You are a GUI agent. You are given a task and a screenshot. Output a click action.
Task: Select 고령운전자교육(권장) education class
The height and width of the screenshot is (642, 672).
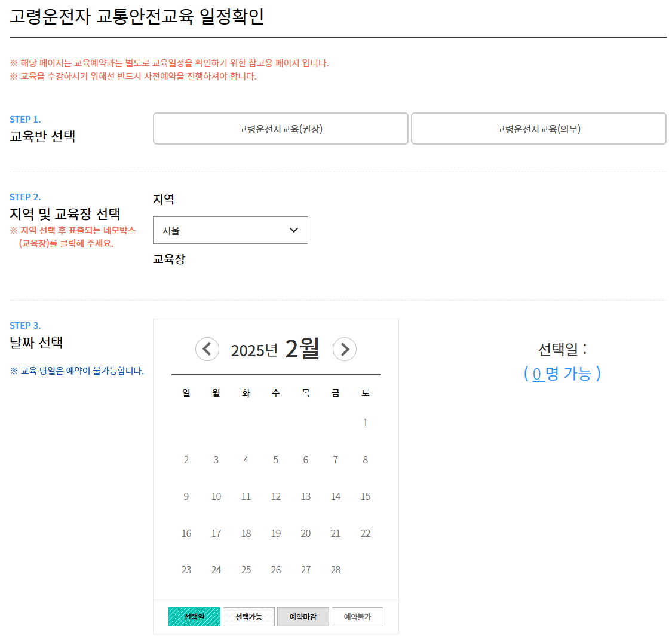tap(281, 129)
